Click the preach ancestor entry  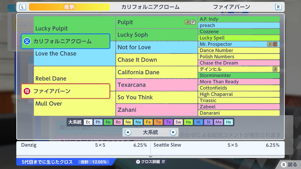(x=239, y=25)
